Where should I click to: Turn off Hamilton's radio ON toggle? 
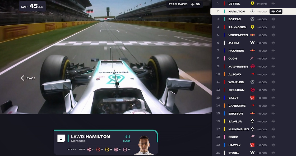tap(276, 11)
